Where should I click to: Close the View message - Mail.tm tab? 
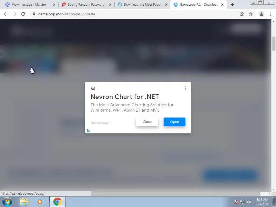[x=54, y=5]
